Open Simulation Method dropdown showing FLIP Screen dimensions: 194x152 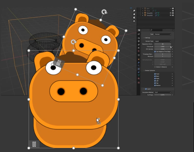(x=163, y=92)
